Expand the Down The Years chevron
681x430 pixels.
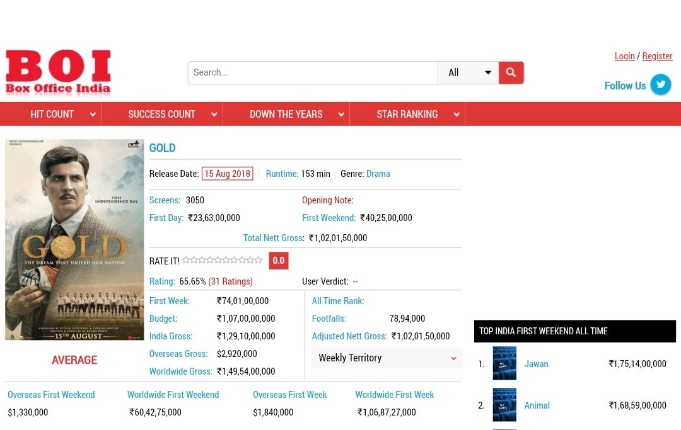tap(341, 115)
